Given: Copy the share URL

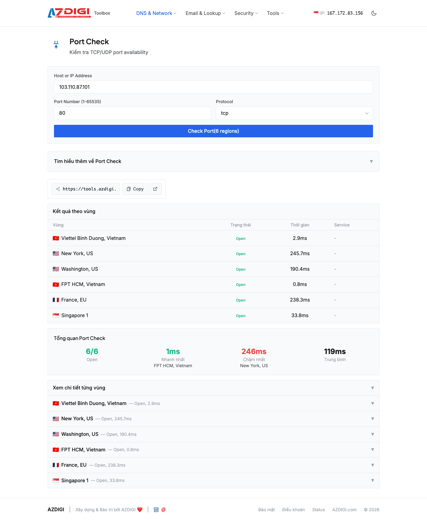Looking at the screenshot, I should pyautogui.click(x=135, y=189).
